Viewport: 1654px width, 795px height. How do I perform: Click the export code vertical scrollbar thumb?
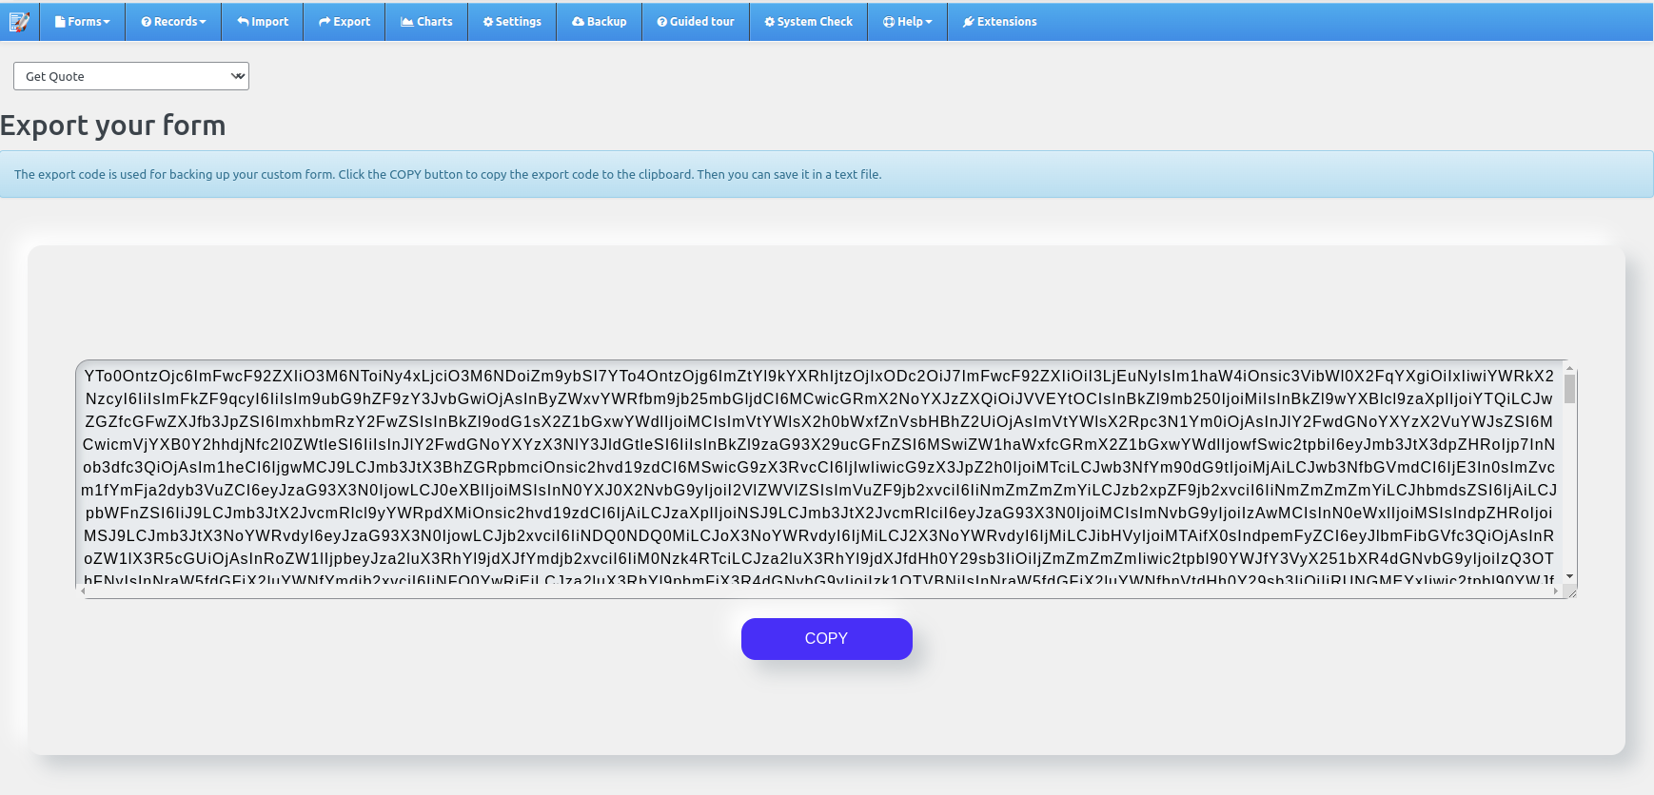point(1569,389)
